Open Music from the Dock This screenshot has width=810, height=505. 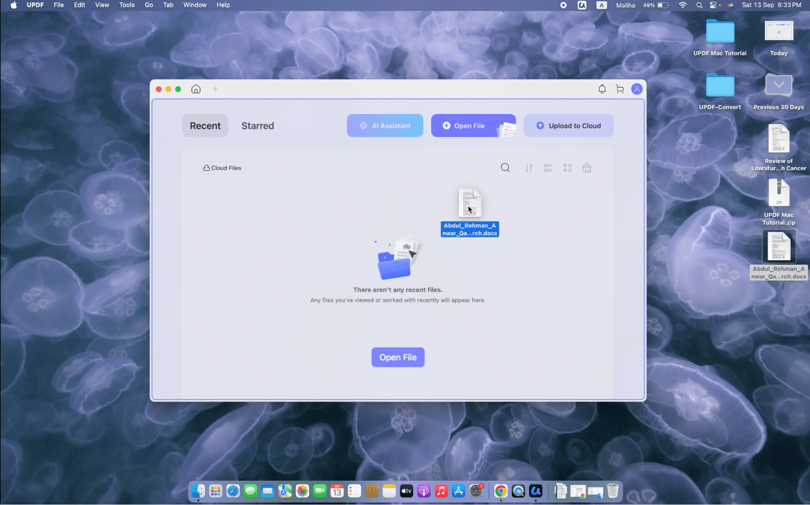tap(441, 491)
